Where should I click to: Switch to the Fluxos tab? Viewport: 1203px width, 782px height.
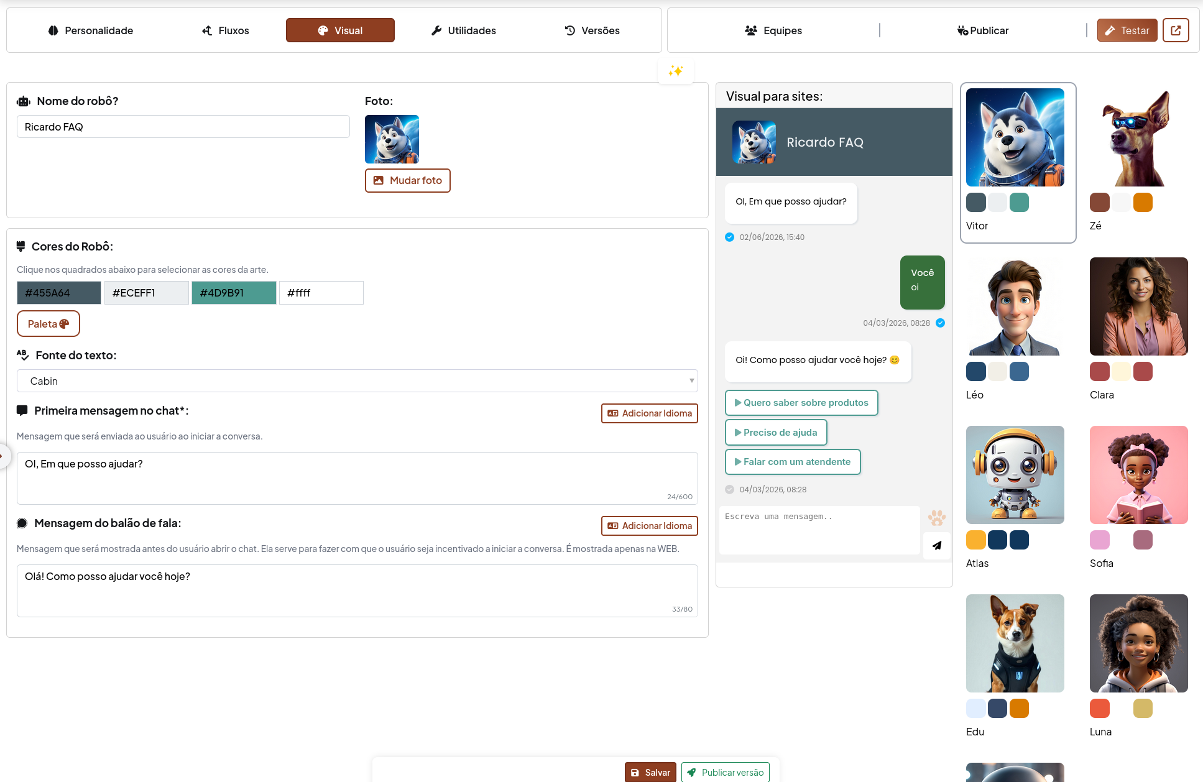tap(225, 30)
